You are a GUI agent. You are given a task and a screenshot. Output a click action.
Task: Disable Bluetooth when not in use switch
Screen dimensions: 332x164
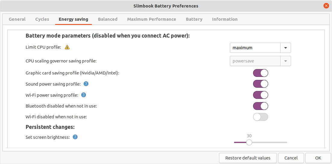click(260, 106)
